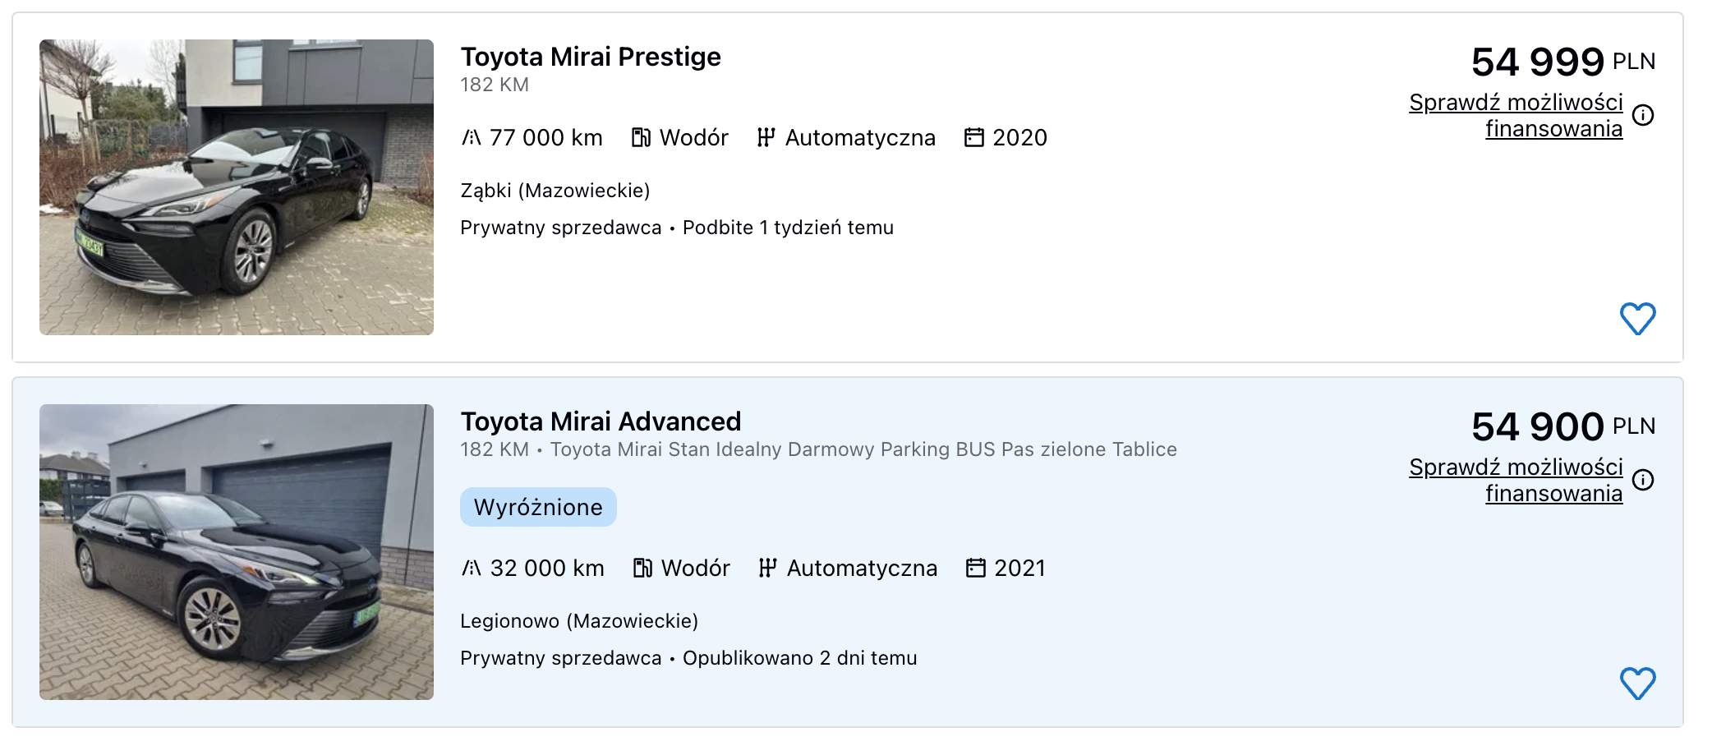Viewport: 1712px width, 746px height.
Task: Check financing options for 54 999 PLN car
Action: (1516, 115)
